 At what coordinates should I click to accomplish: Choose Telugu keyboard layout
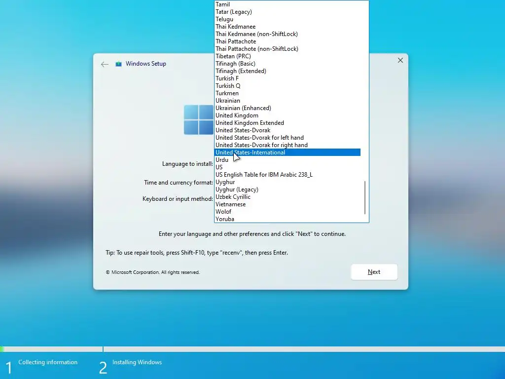tap(288, 19)
